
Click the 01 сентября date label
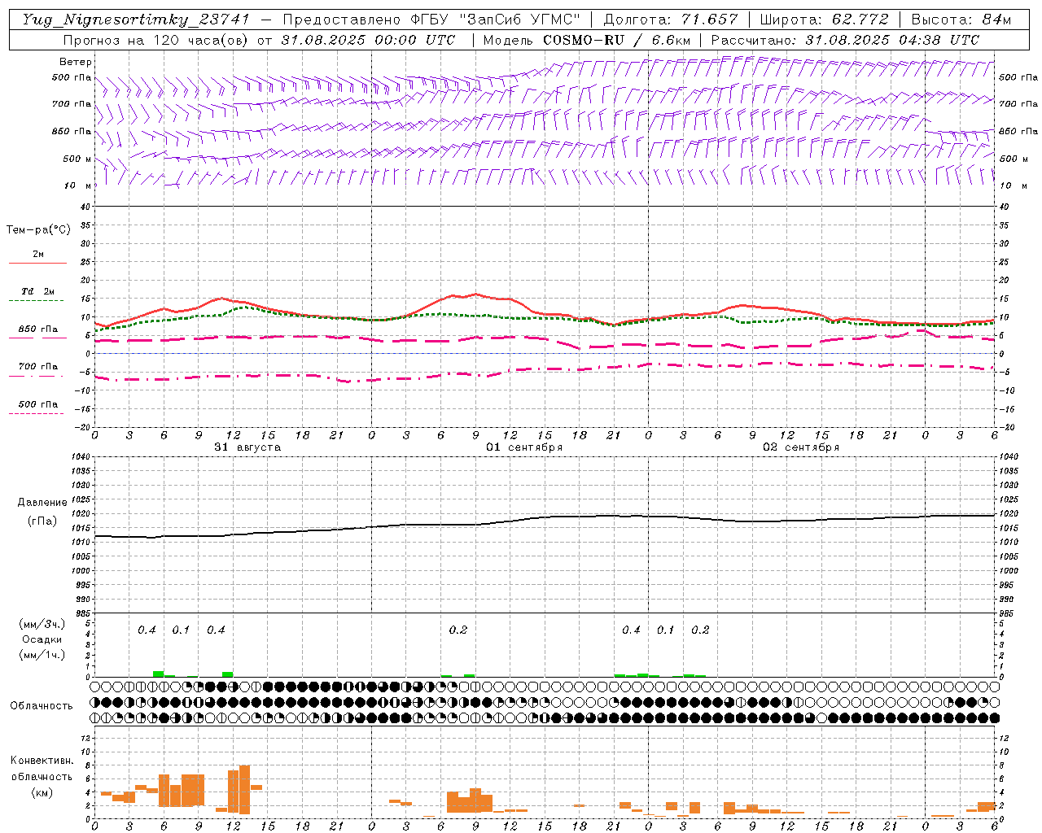(524, 447)
